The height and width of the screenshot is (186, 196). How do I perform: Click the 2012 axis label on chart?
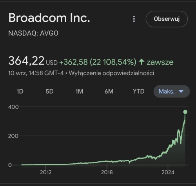(x=46, y=172)
